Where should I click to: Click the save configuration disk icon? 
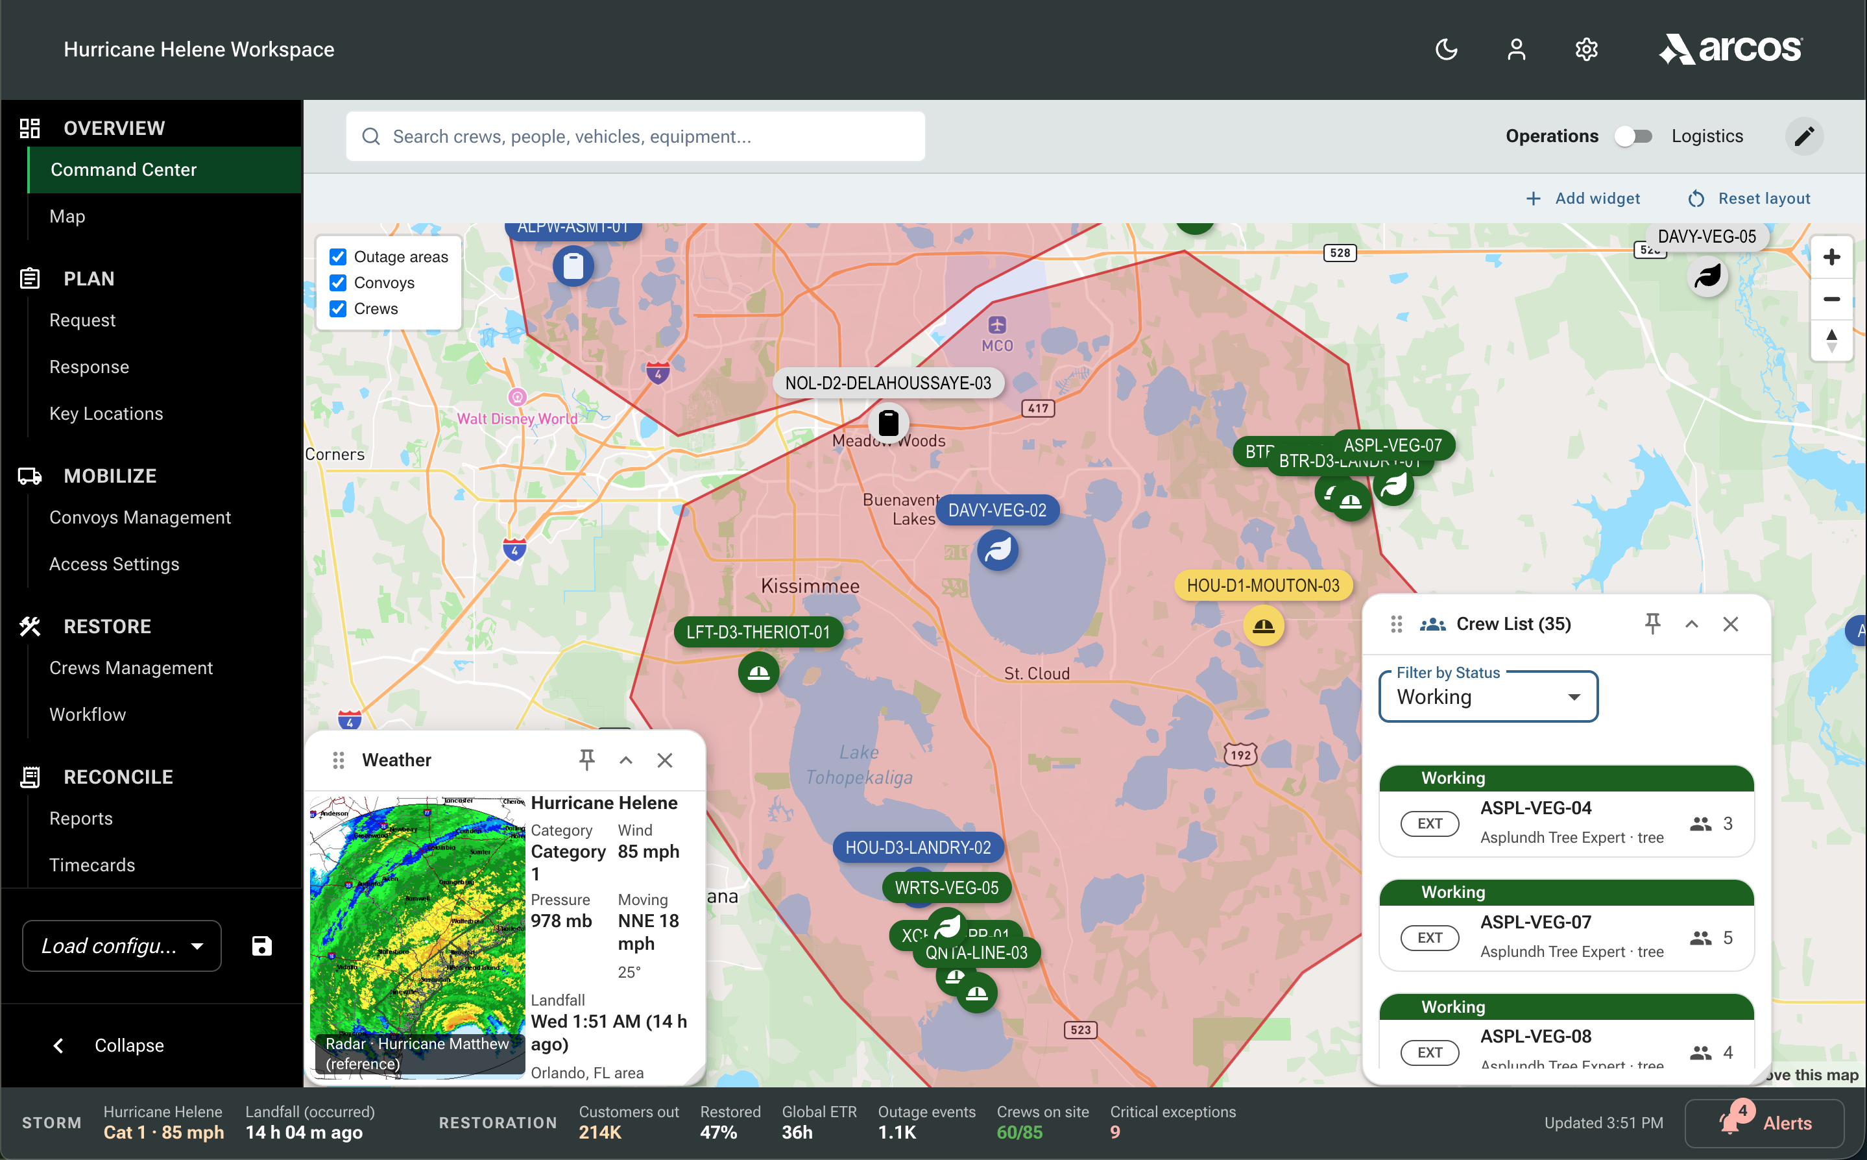(261, 946)
